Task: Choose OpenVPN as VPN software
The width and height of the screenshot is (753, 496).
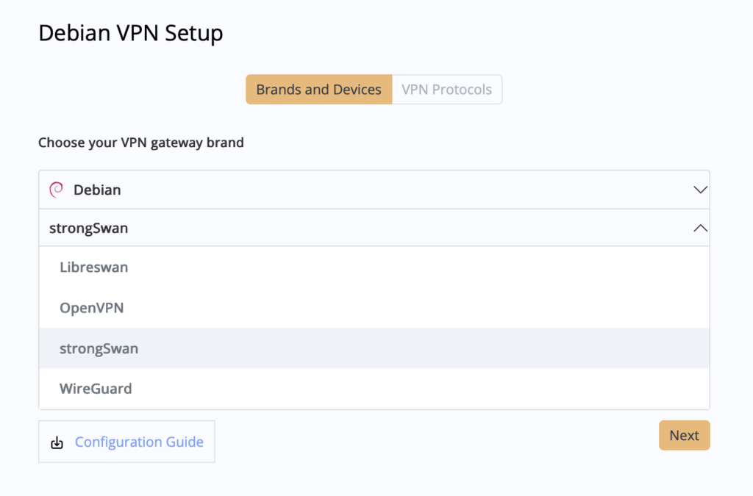Action: click(x=91, y=308)
